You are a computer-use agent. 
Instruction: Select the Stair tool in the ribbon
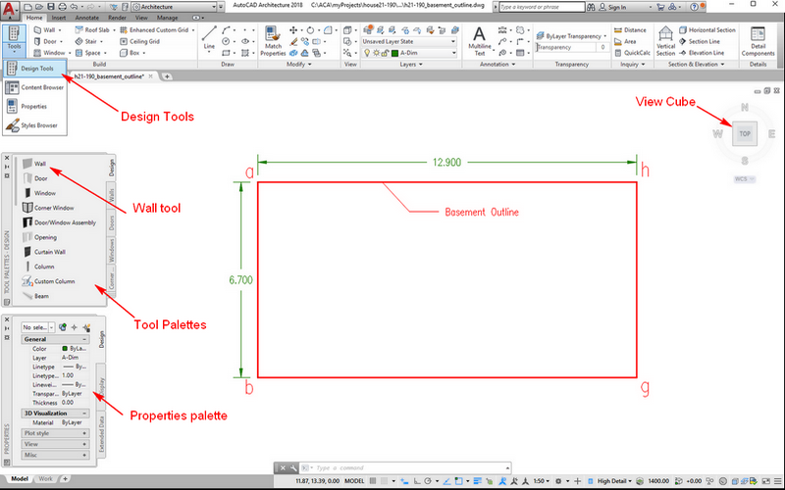(x=88, y=41)
